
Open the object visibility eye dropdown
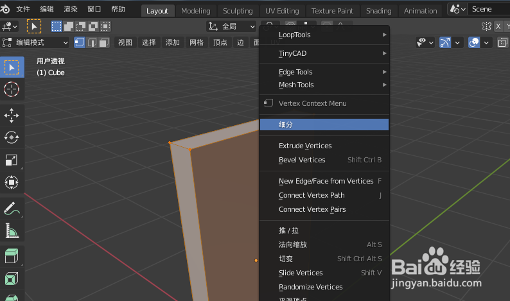(425, 42)
